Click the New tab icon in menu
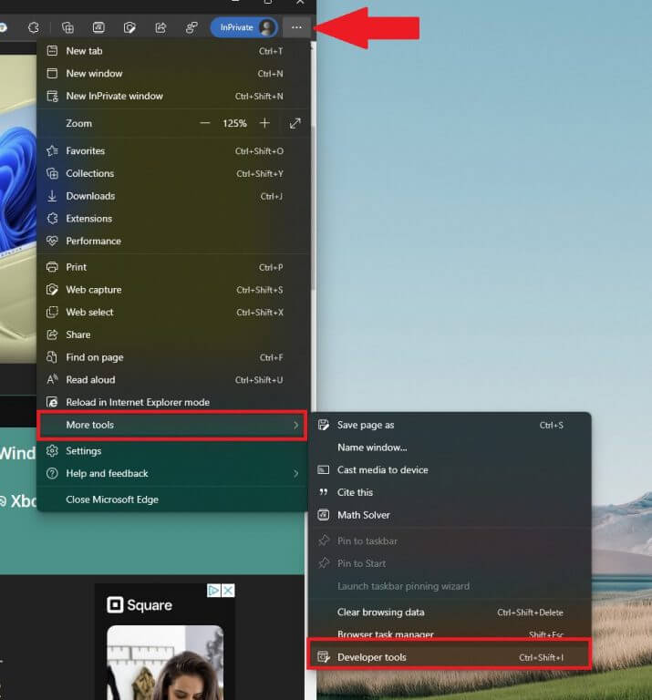This screenshot has height=700, width=652. [x=52, y=51]
